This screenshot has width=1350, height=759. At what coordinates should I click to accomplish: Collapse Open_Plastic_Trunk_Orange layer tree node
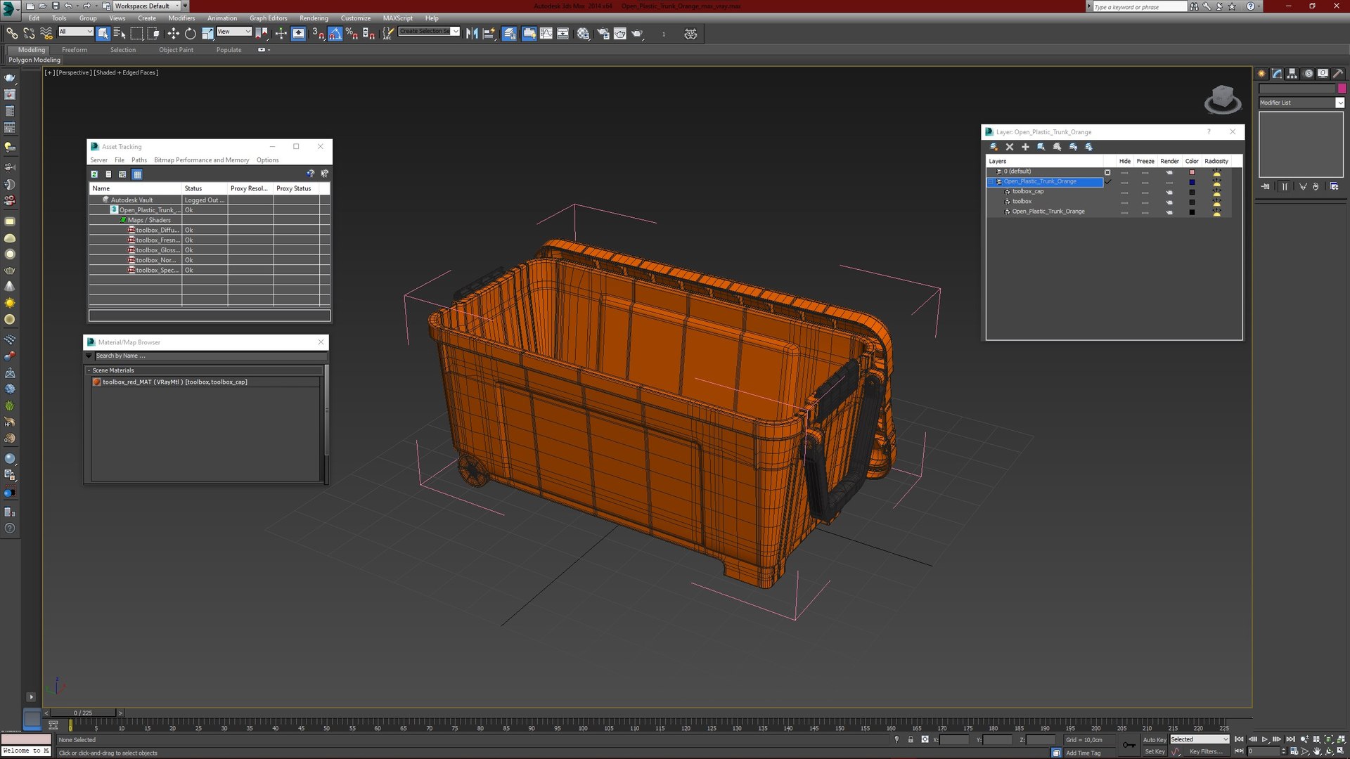991,181
